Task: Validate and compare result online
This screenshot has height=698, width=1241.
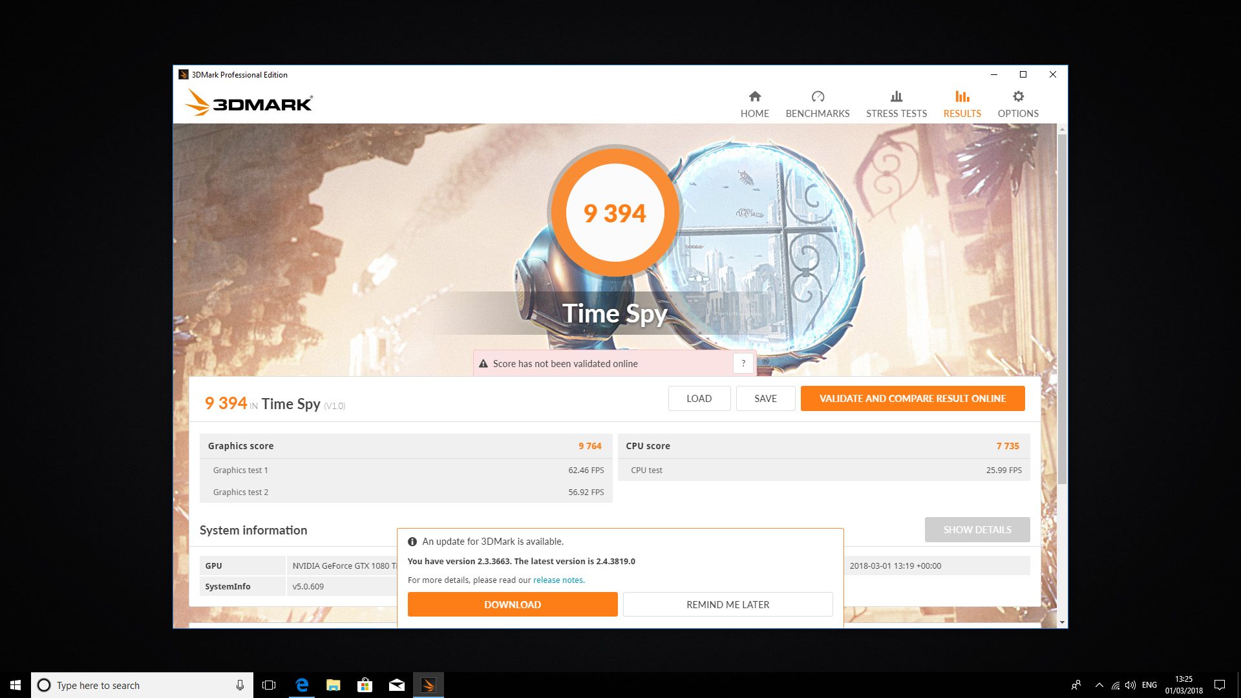Action: (912, 398)
